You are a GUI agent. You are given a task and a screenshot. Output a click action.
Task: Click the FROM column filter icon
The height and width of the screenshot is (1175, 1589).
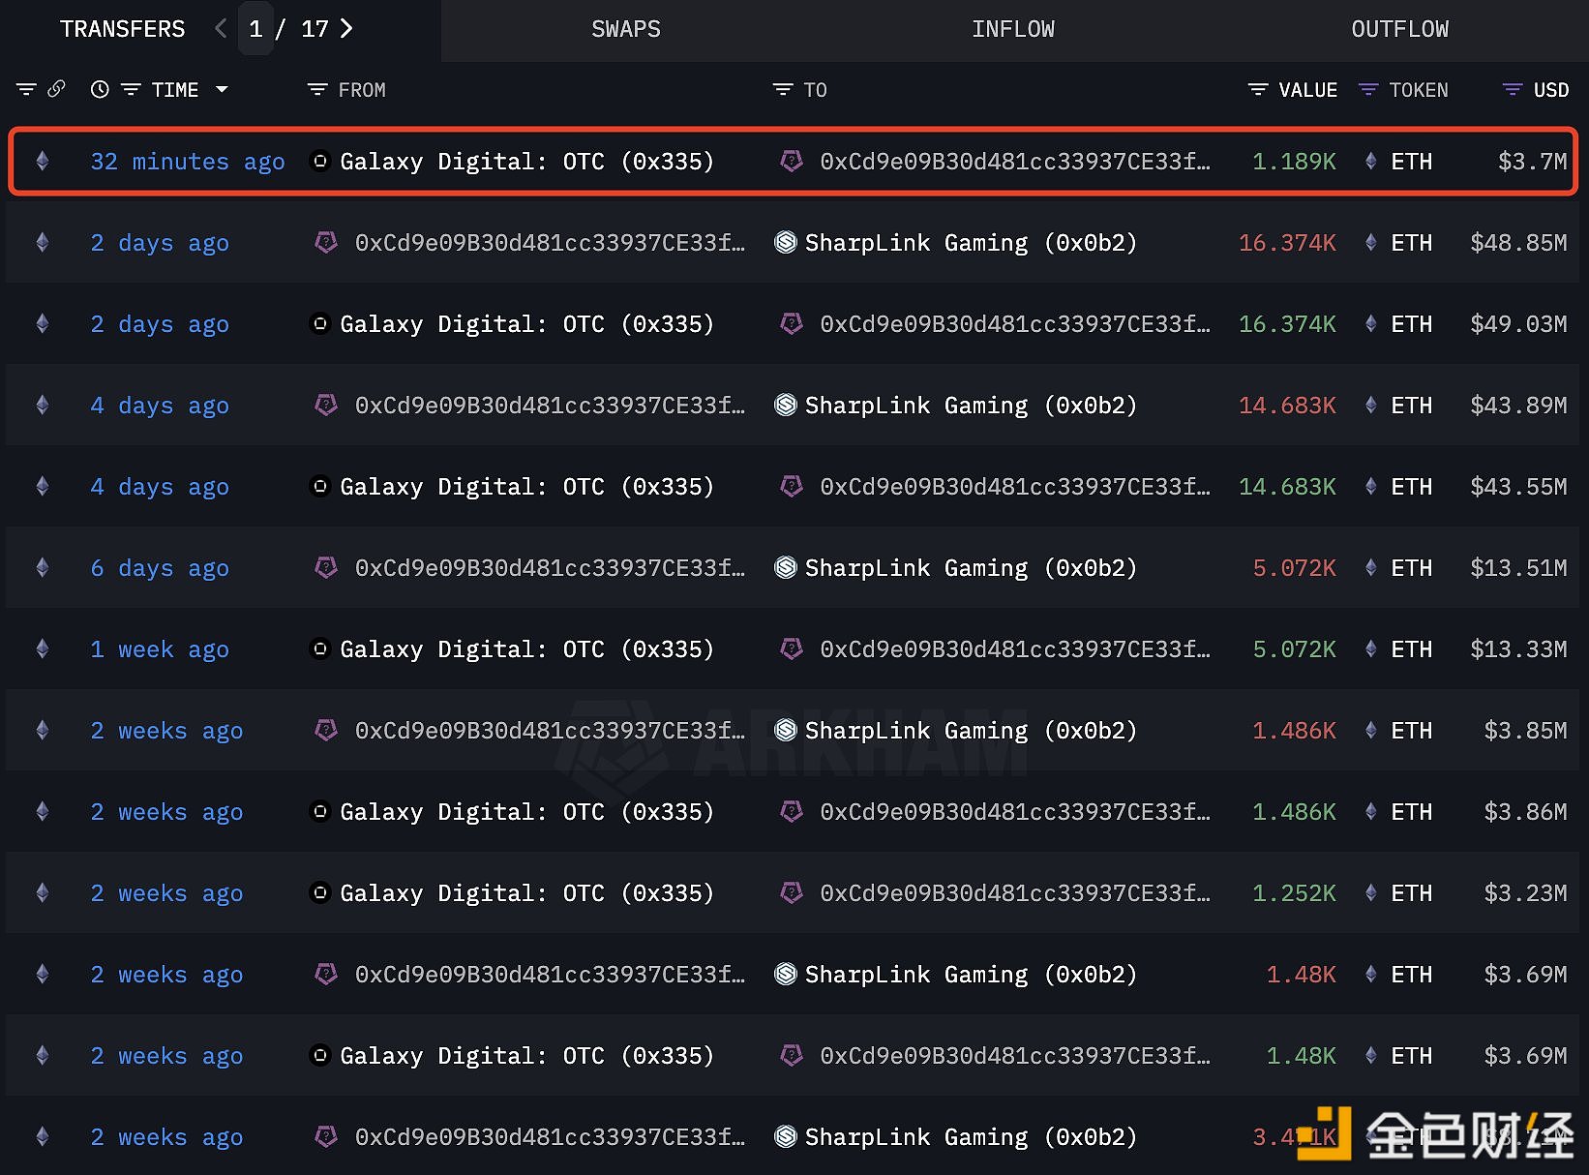(316, 90)
